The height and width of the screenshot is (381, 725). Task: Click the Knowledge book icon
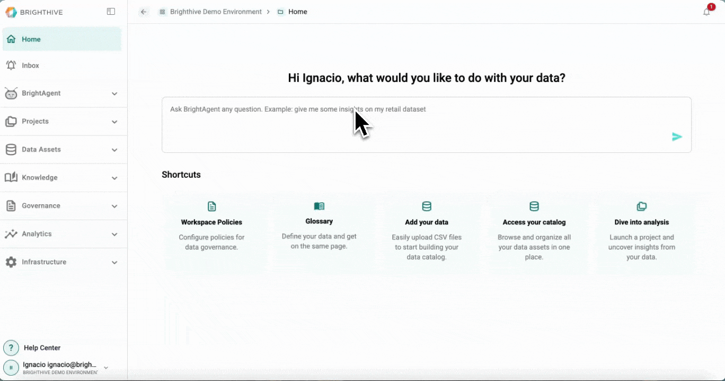(11, 177)
